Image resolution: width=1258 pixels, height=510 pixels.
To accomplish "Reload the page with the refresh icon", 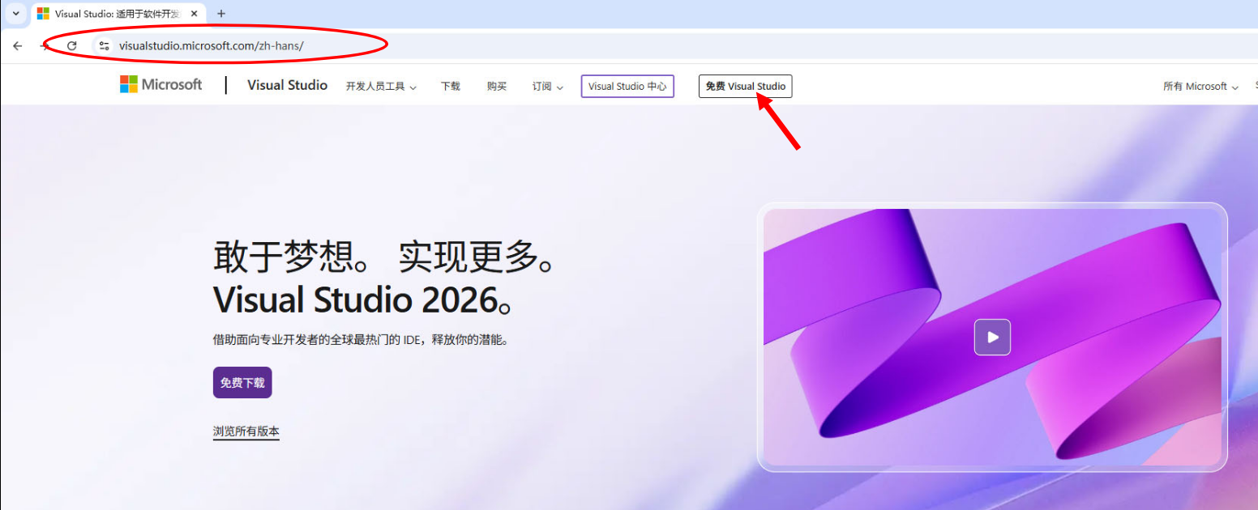I will (71, 46).
